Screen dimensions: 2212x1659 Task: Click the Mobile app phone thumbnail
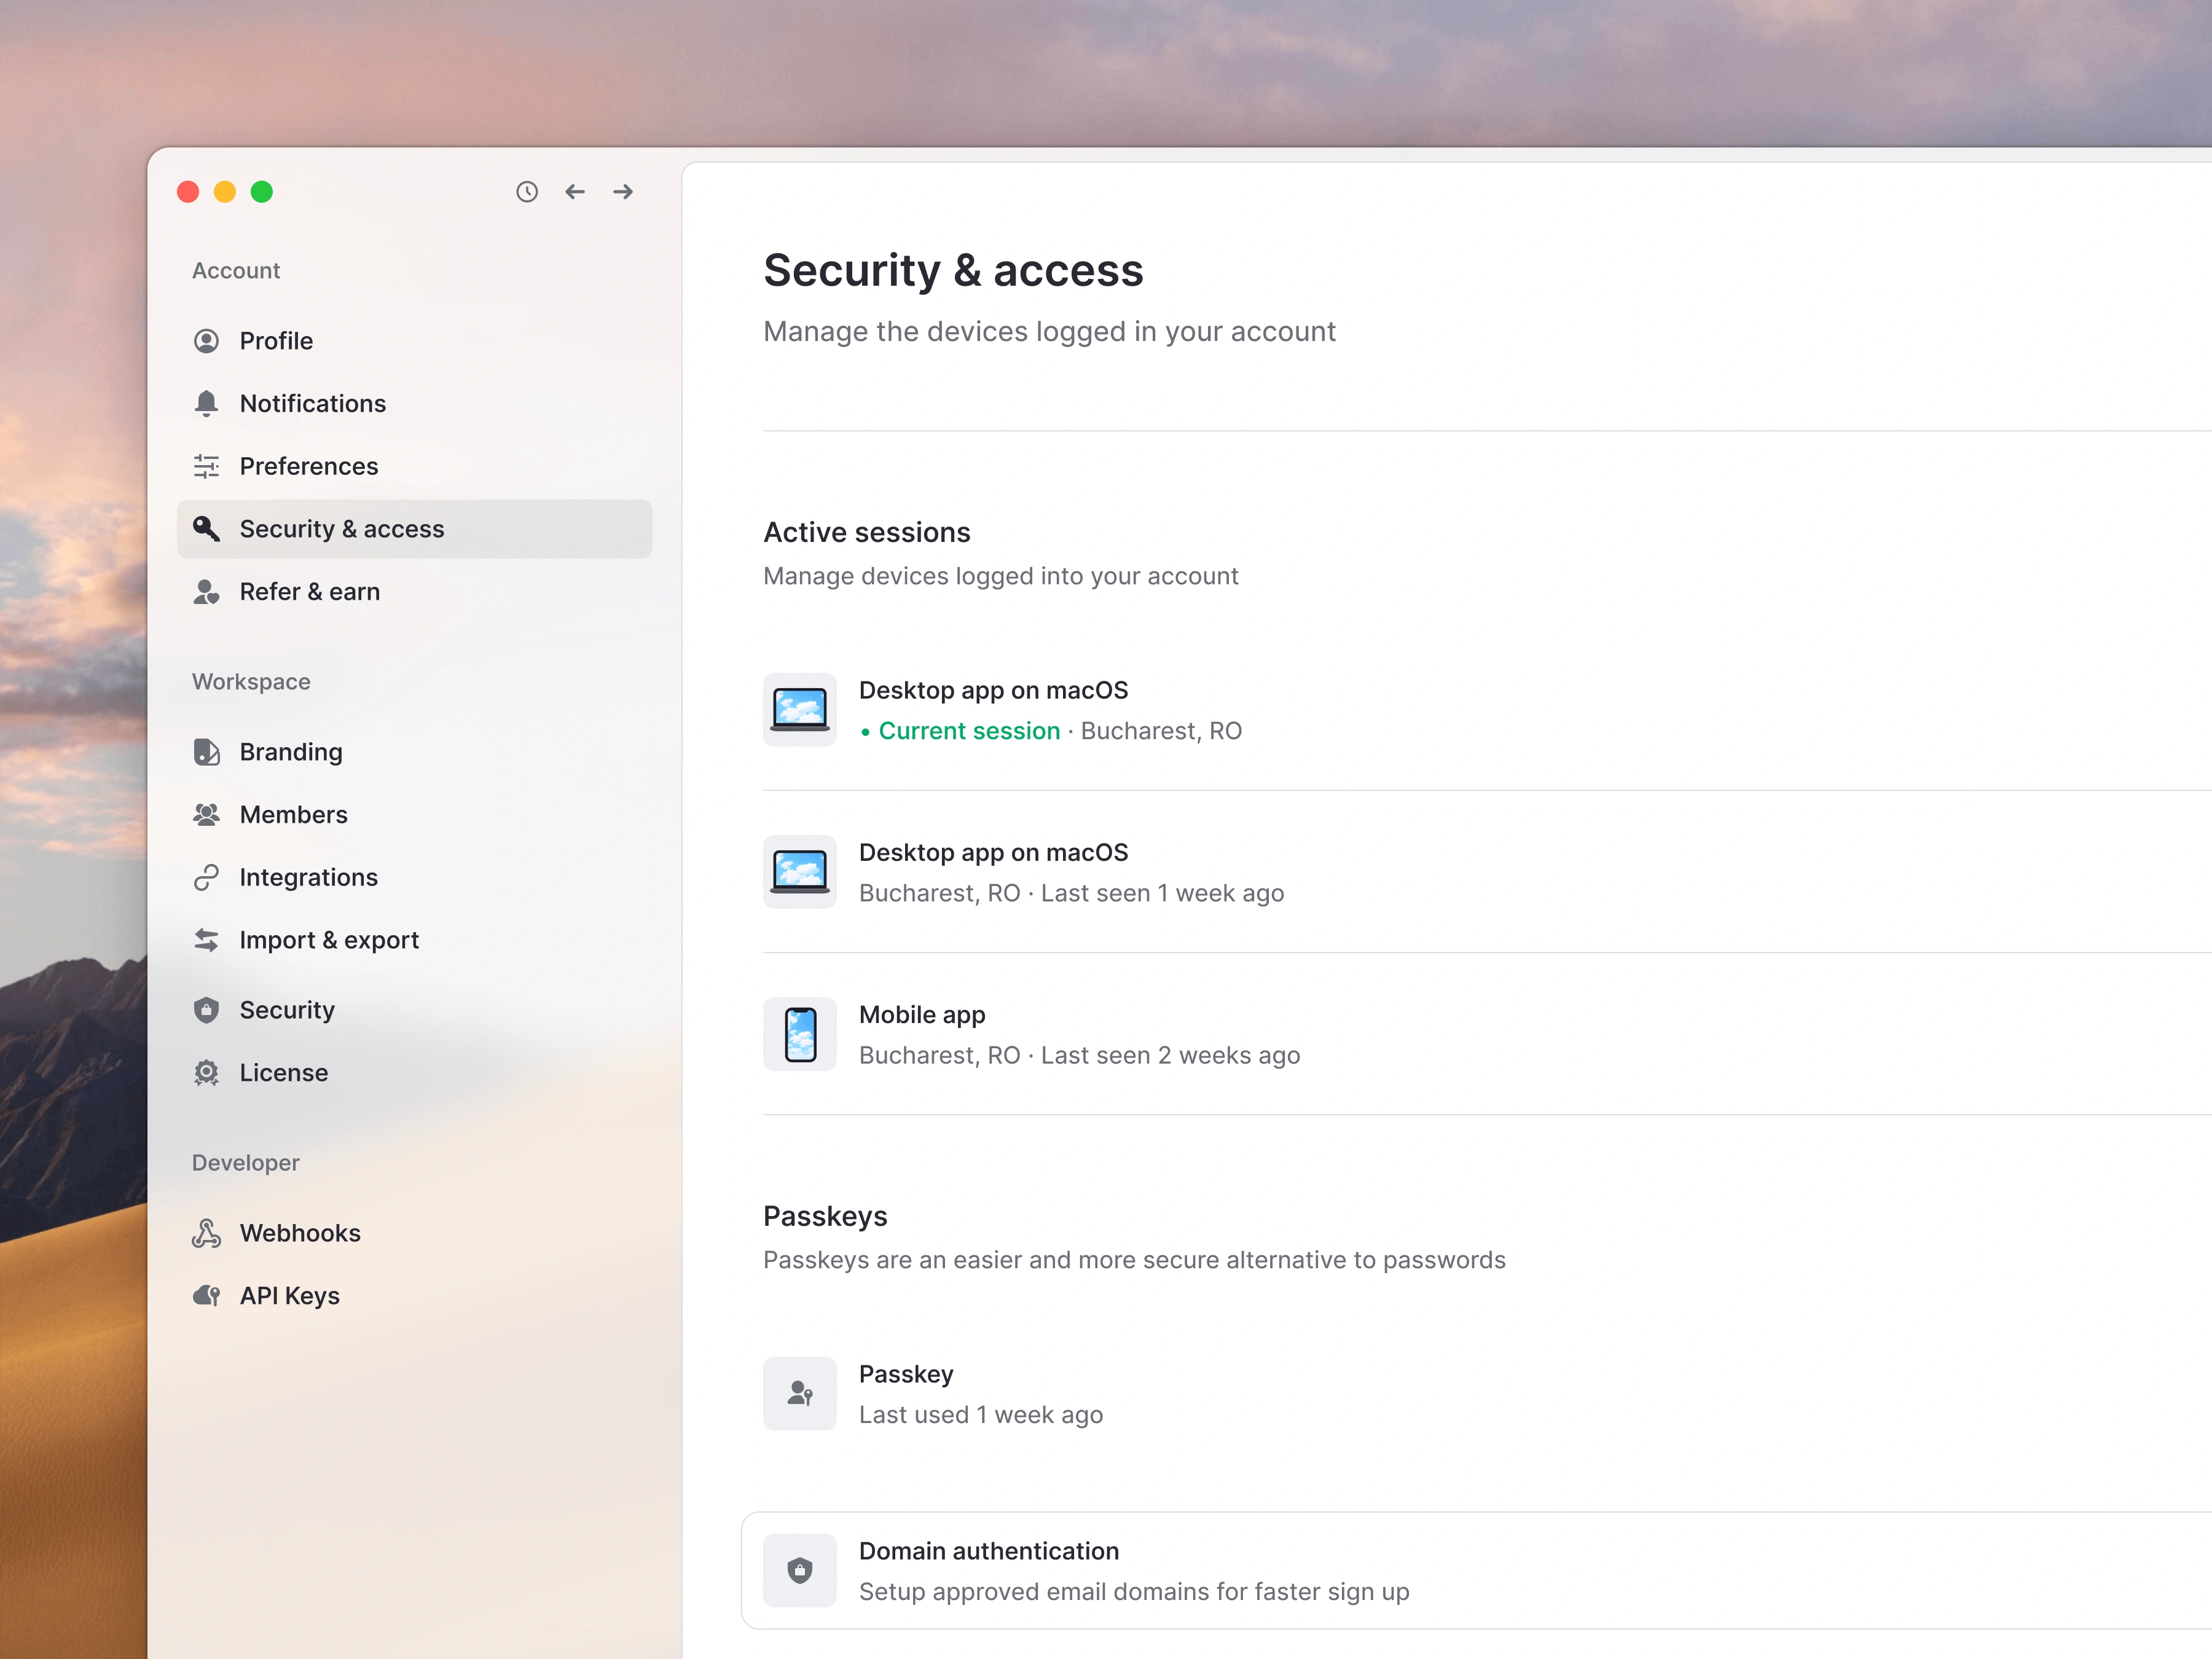coord(800,1034)
